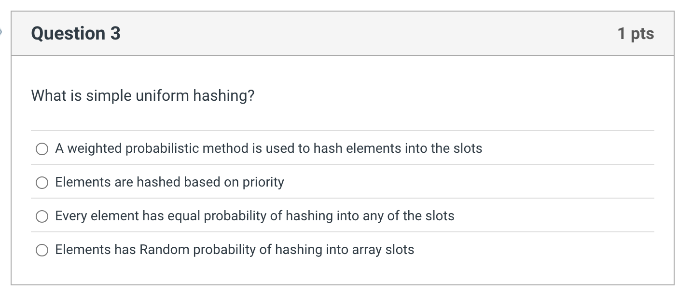Select 'Elements are hashed based on priority' option
The height and width of the screenshot is (295, 692).
(42, 182)
